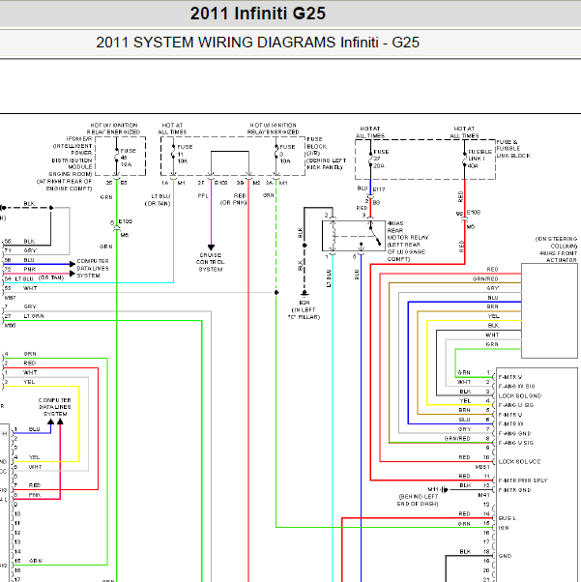Click the 'BRN' label at actuator pin 5

tap(464, 410)
